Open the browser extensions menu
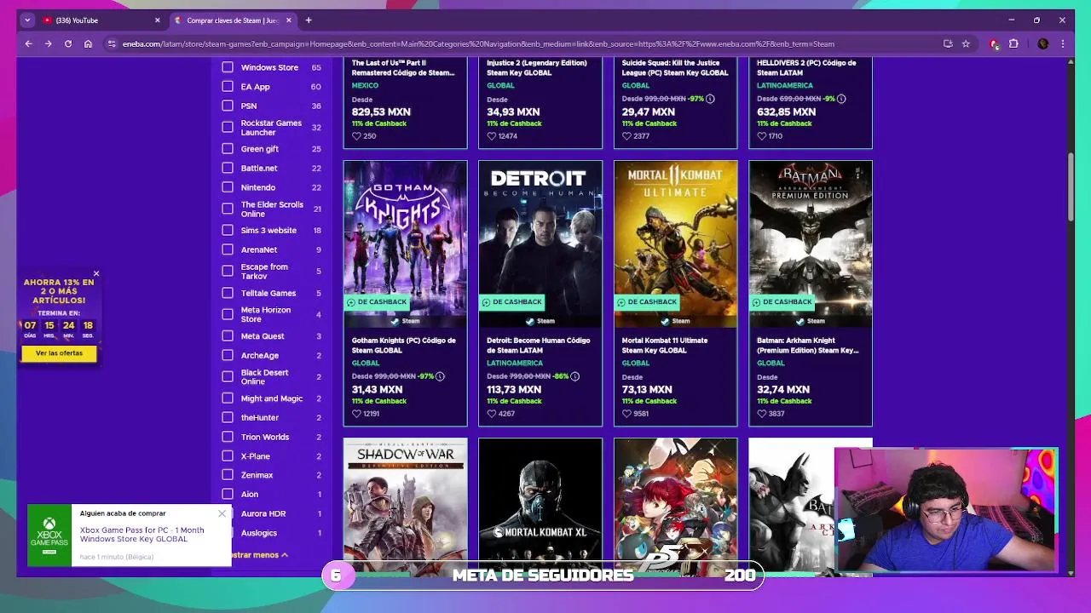 tap(1013, 43)
